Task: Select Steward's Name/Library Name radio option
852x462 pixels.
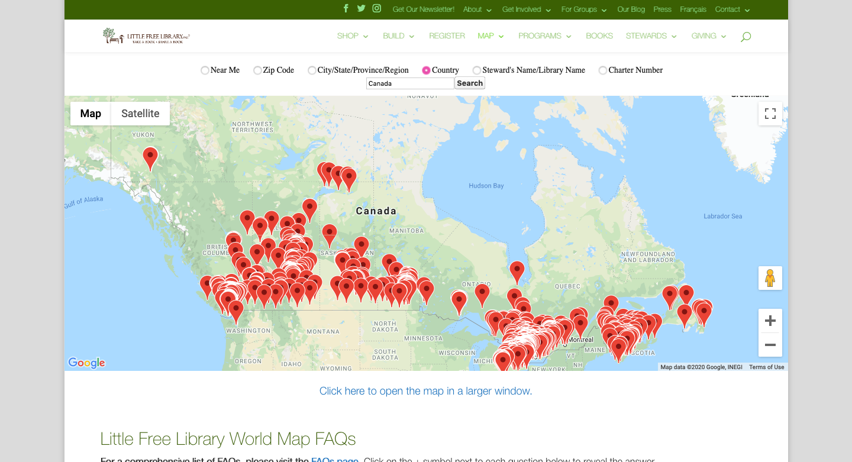Action: point(477,70)
